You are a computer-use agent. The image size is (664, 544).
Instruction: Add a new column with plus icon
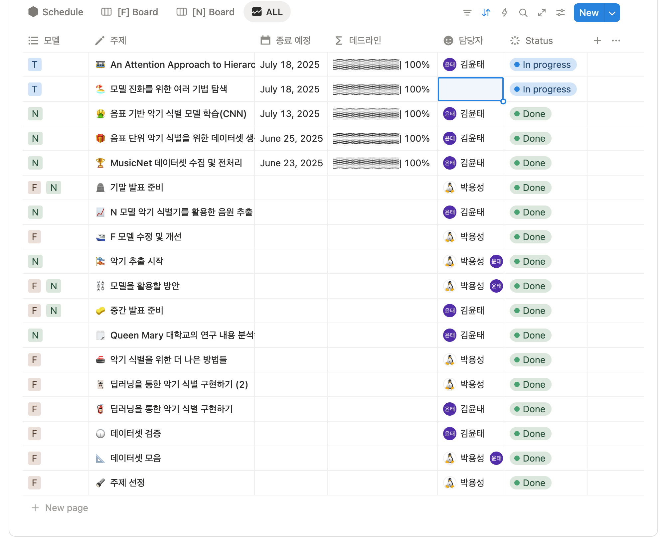597,41
